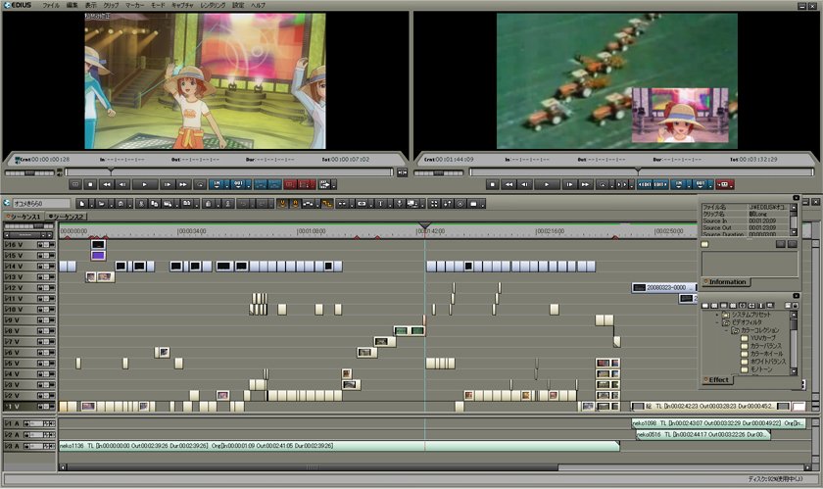Play the clip in the Player monitor

[x=145, y=184]
